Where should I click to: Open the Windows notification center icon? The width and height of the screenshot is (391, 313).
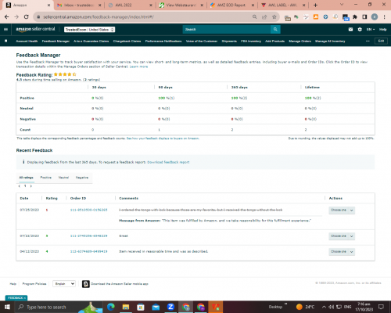381,307
